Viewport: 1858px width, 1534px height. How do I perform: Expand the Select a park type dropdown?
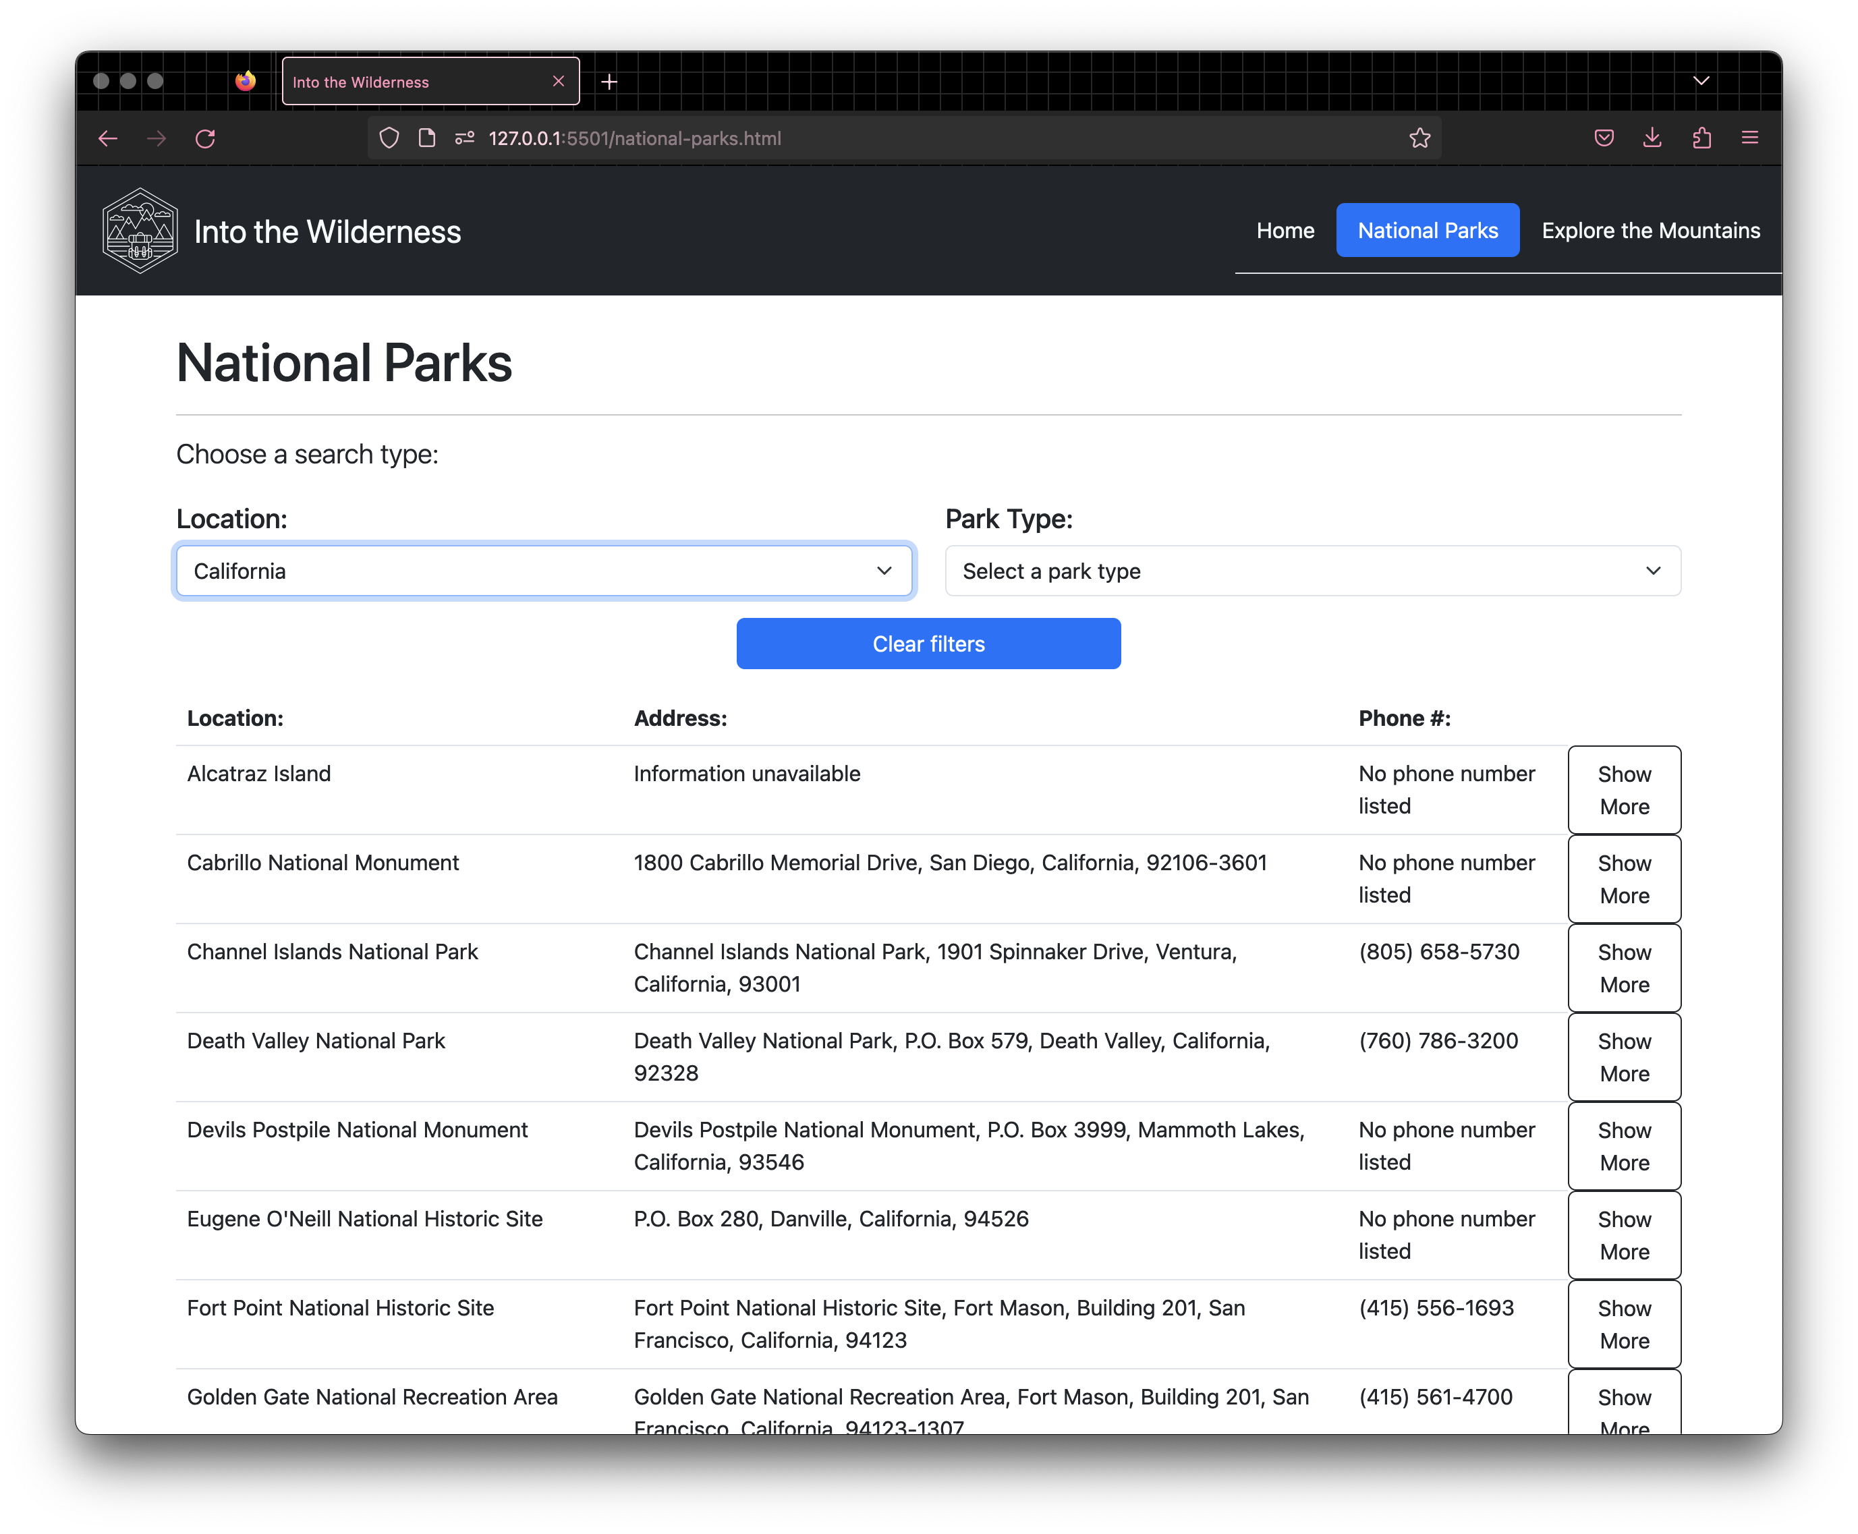coord(1312,571)
